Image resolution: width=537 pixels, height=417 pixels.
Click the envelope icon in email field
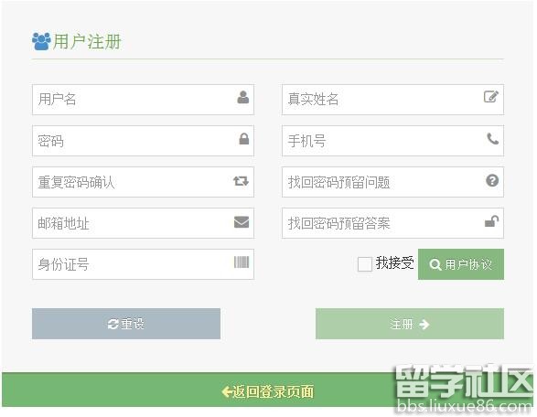[x=242, y=222]
